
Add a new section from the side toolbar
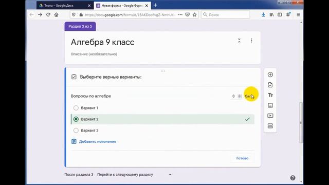[270, 126]
